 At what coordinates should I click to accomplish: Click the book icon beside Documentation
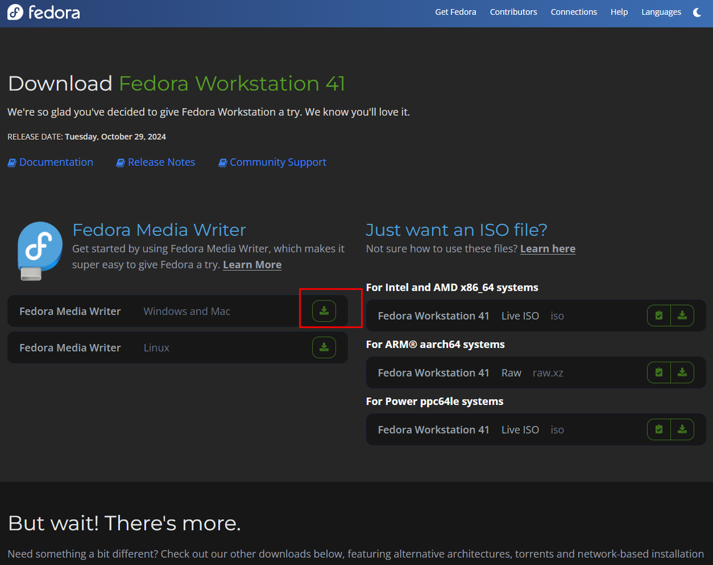click(12, 162)
